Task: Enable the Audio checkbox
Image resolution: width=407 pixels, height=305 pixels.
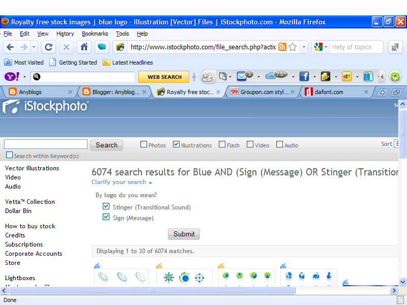Action: tap(279, 144)
